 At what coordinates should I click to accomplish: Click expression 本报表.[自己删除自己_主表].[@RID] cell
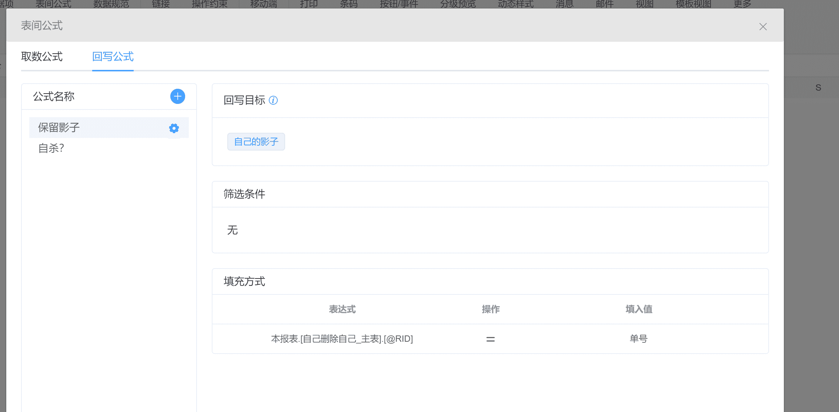342,339
